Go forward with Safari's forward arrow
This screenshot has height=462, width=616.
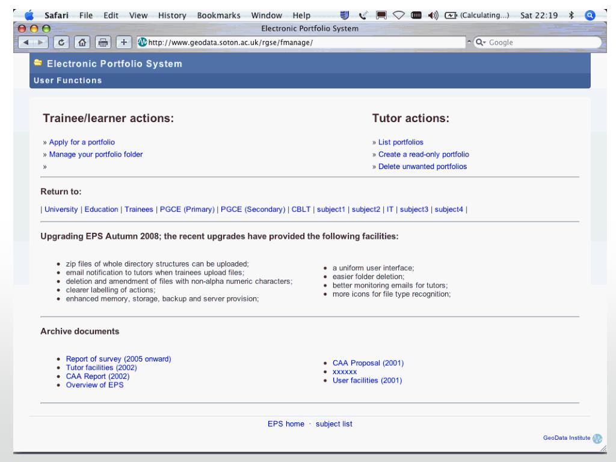tap(40, 42)
